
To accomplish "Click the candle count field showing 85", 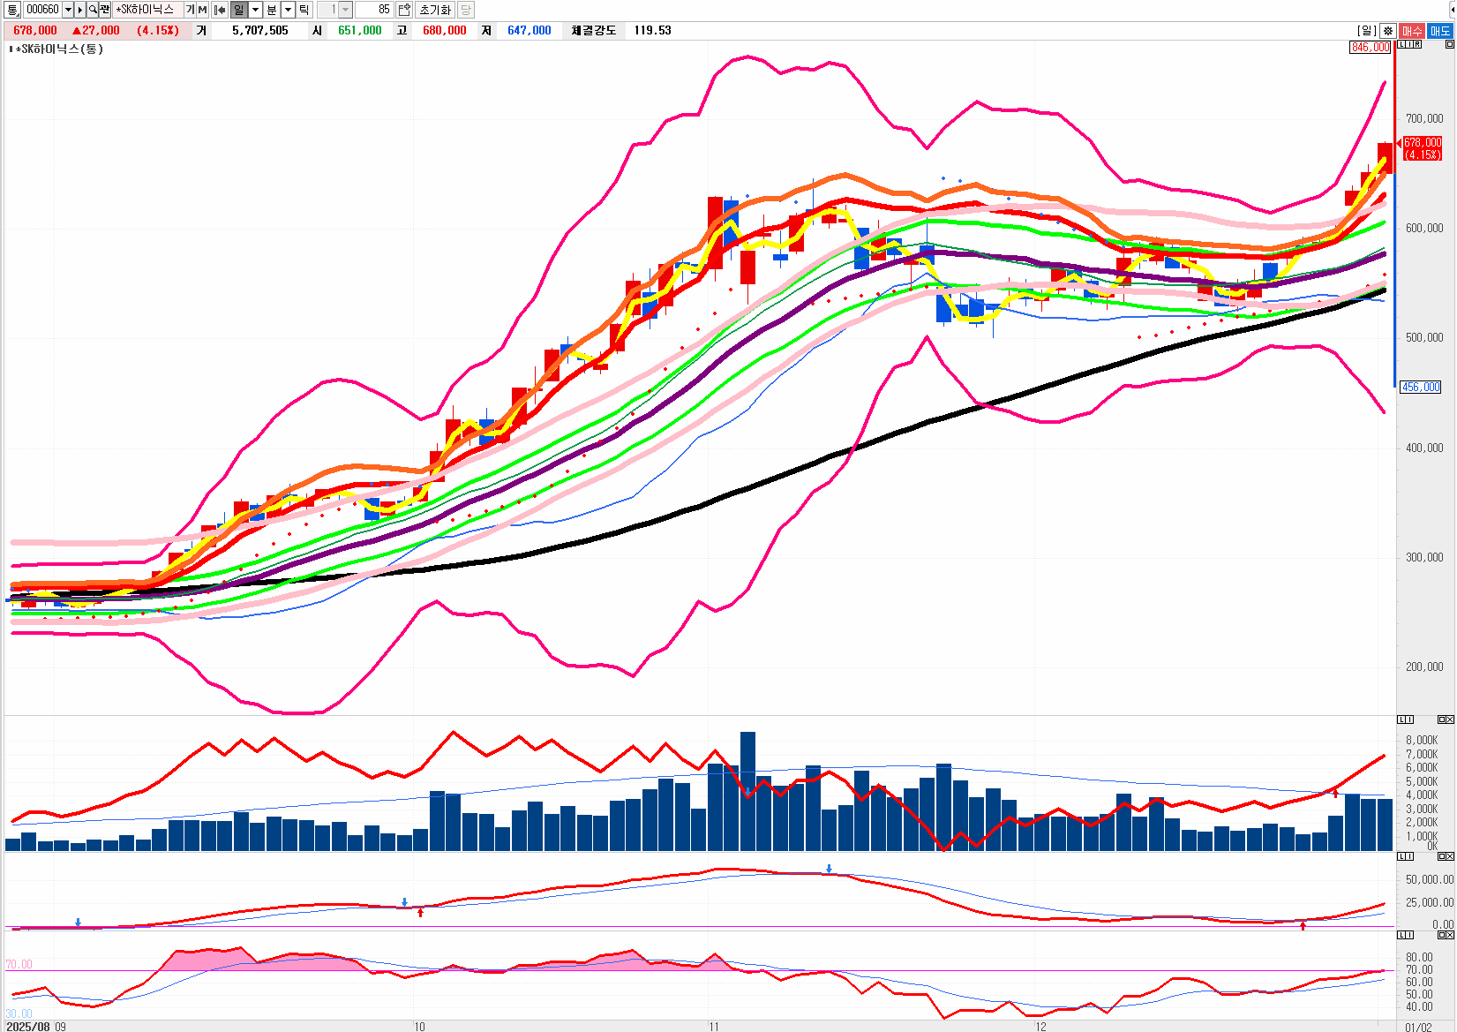I will (x=374, y=10).
